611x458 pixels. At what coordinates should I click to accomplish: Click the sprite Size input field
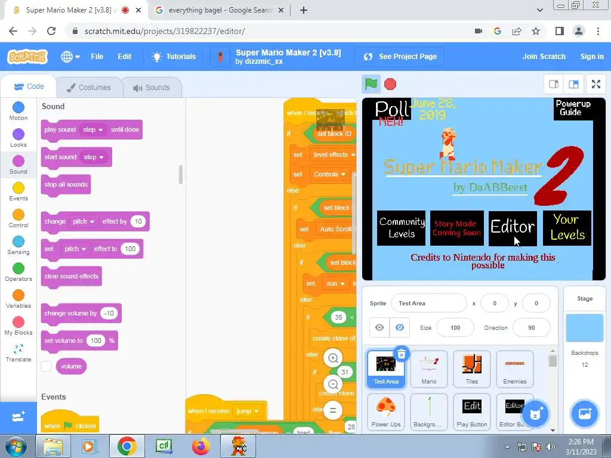pyautogui.click(x=455, y=328)
